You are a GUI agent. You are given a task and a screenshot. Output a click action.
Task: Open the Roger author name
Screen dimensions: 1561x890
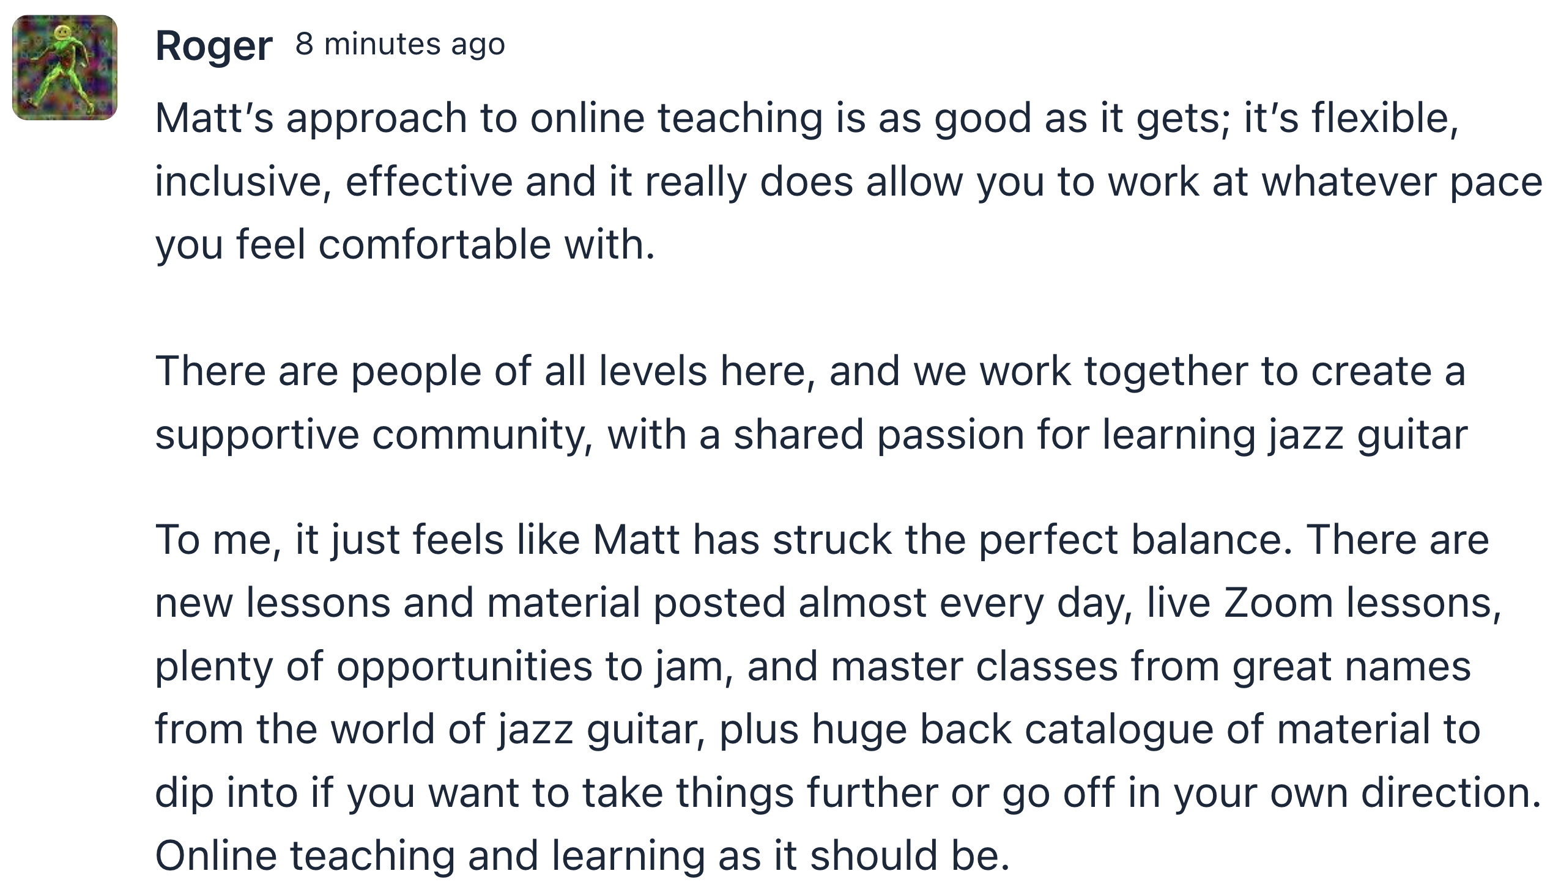(x=213, y=46)
